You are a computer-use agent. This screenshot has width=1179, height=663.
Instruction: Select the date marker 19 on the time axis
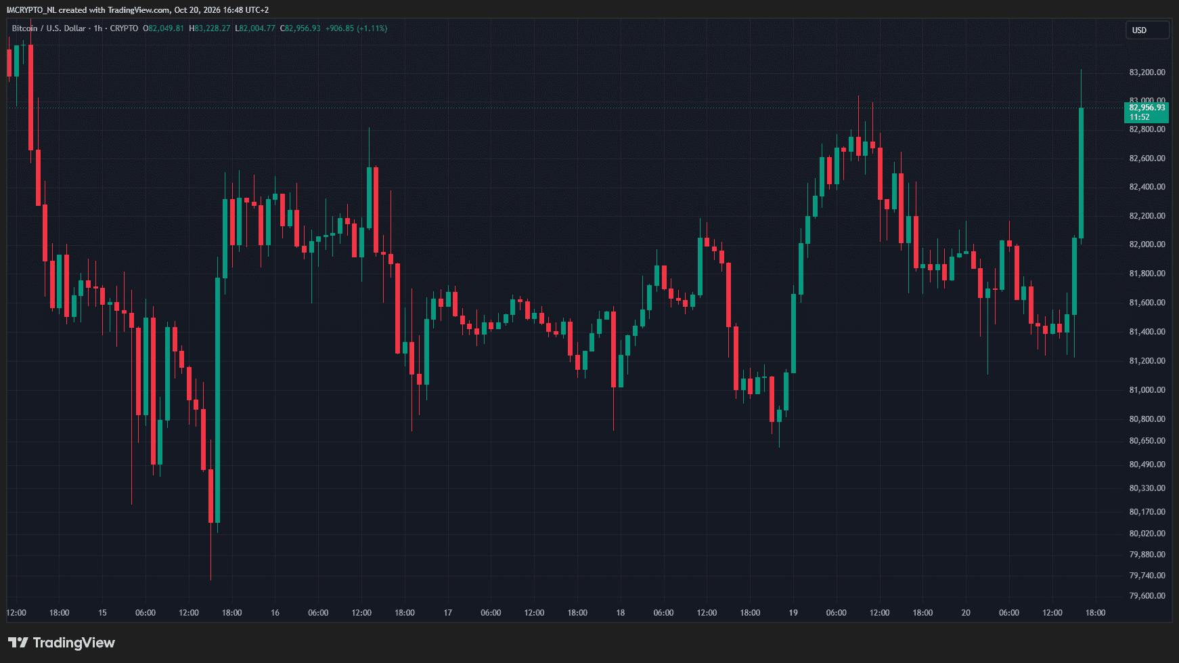pos(793,613)
